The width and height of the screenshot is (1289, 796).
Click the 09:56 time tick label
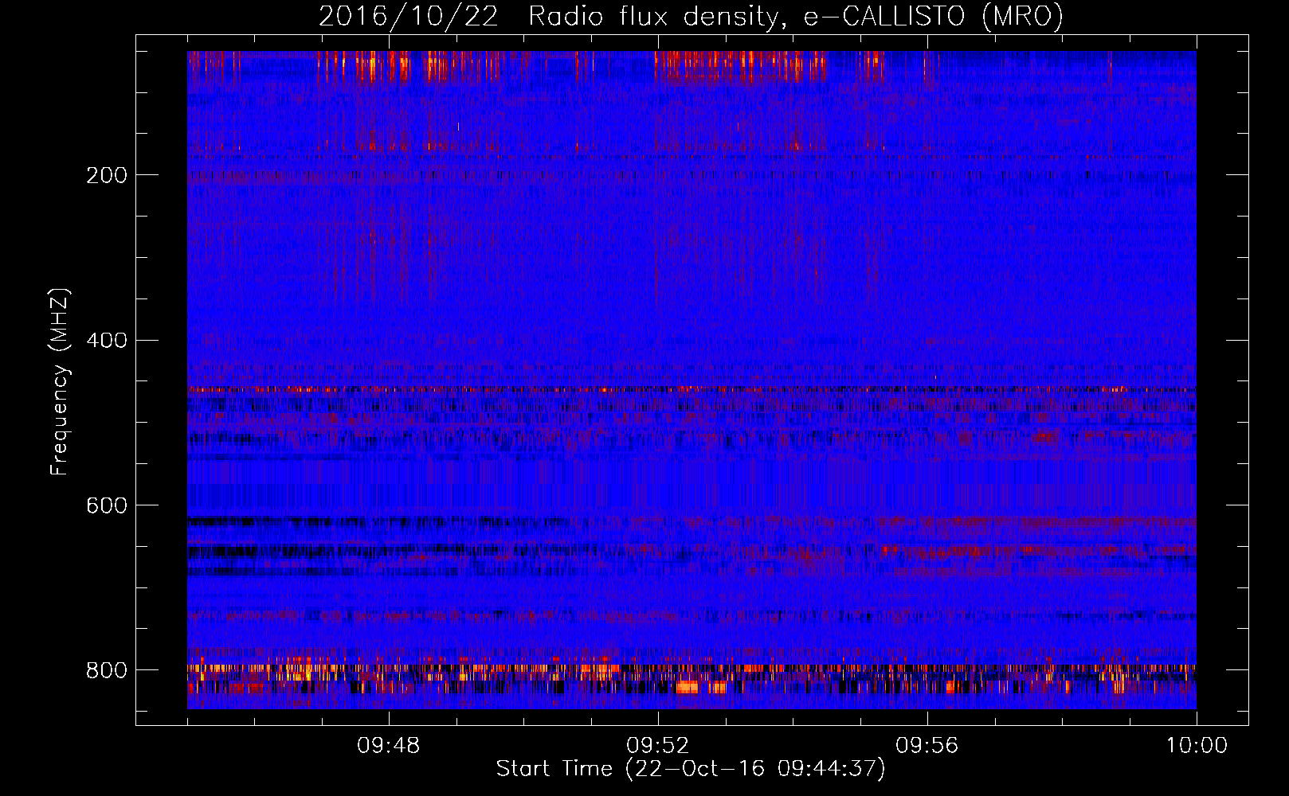click(x=927, y=746)
